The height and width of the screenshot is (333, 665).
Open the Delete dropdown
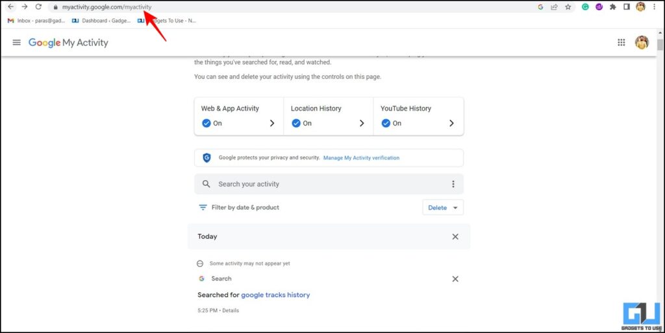[443, 208]
